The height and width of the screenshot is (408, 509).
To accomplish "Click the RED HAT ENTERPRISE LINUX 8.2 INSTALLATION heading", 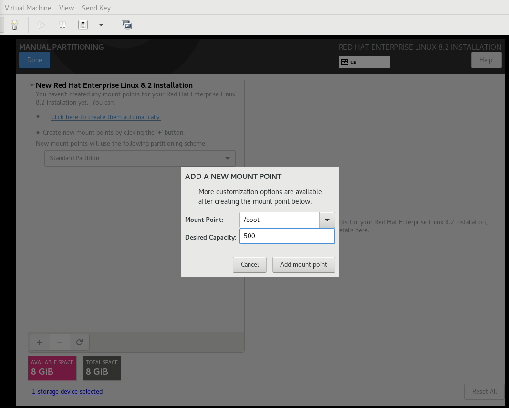I will pos(420,47).
